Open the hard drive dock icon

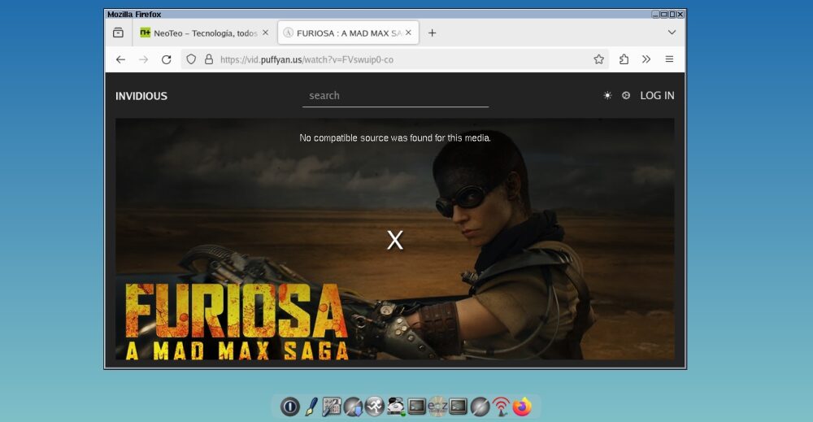[396, 407]
